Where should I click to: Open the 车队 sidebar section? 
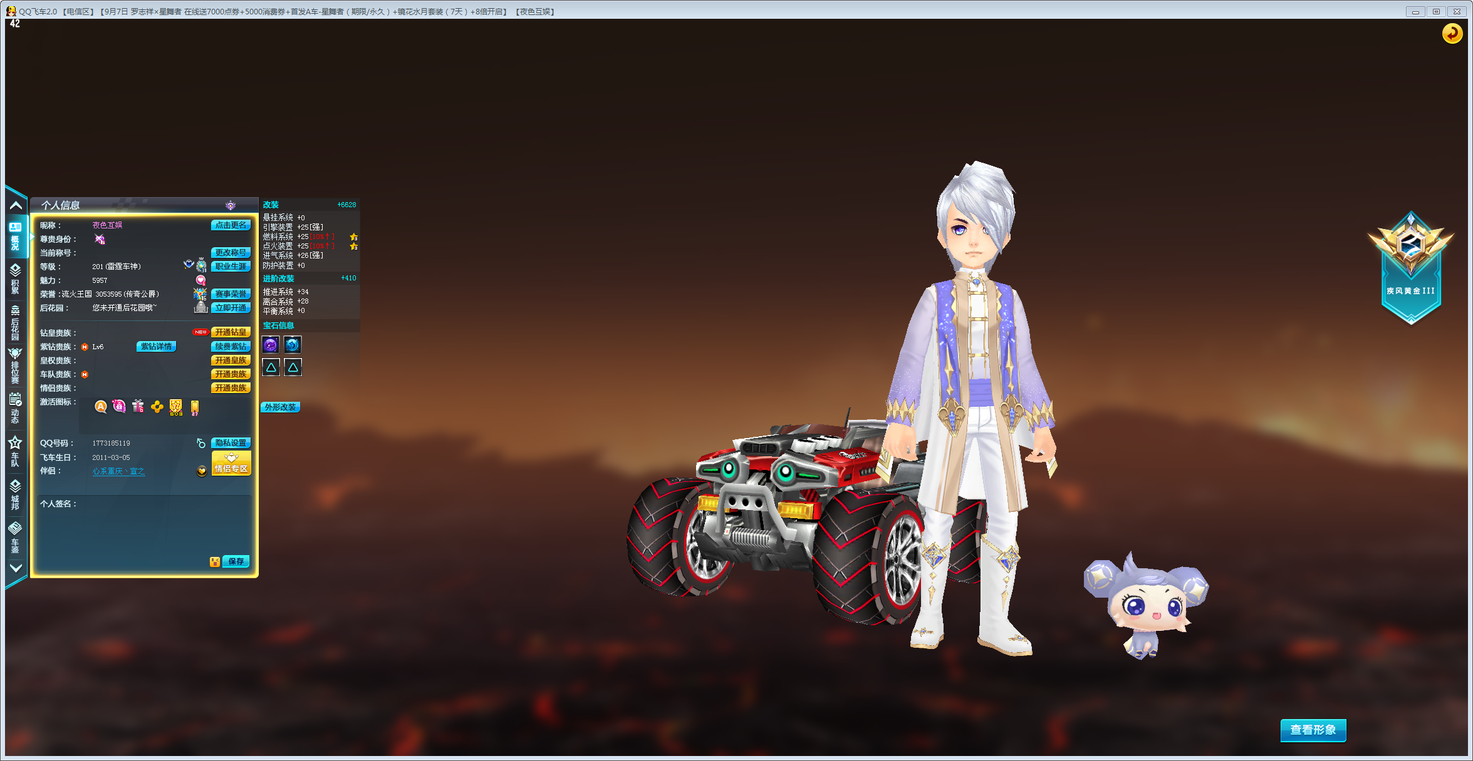(15, 451)
